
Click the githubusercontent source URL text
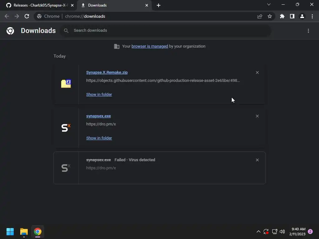click(x=163, y=81)
